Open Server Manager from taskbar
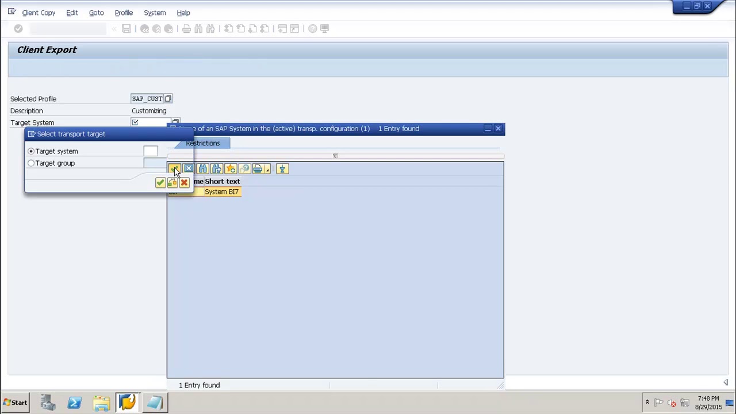 click(x=48, y=402)
